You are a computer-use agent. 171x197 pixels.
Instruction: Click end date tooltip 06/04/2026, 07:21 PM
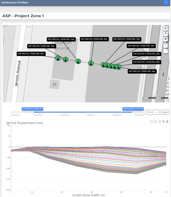(133, 109)
